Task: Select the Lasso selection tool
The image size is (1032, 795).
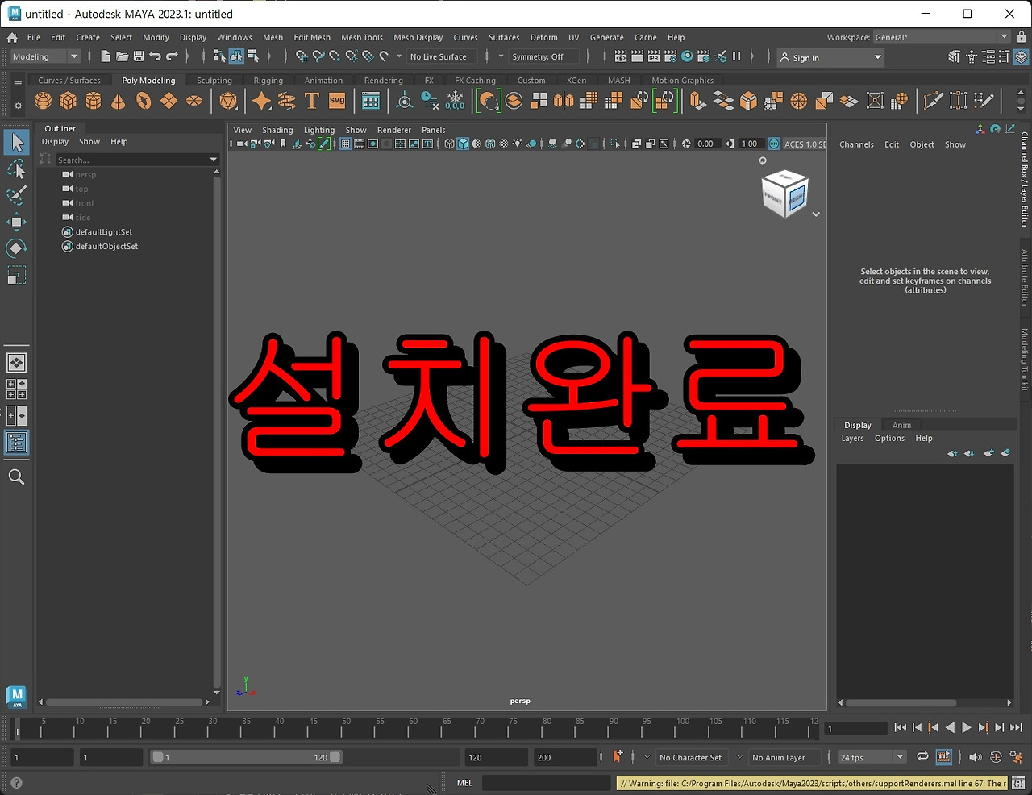Action: coord(17,169)
